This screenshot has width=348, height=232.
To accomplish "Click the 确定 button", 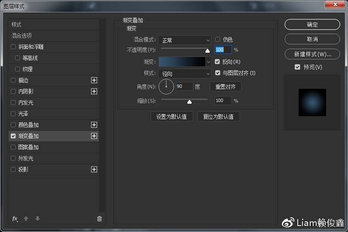I will (312, 24).
